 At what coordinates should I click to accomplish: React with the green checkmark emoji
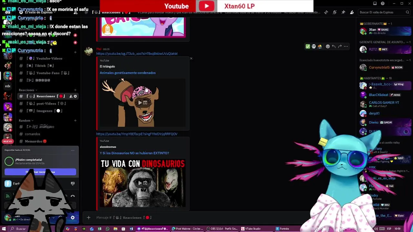308,46
